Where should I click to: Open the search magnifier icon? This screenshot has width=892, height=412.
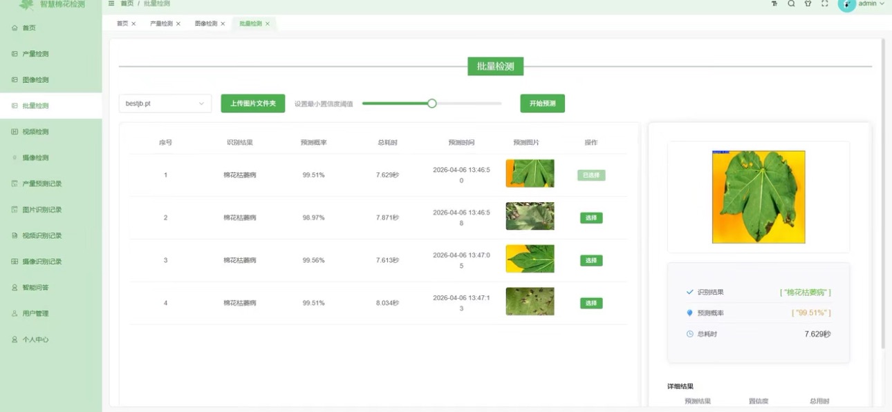point(791,3)
